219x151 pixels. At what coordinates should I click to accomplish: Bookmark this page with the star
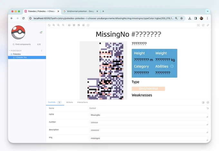182,18
